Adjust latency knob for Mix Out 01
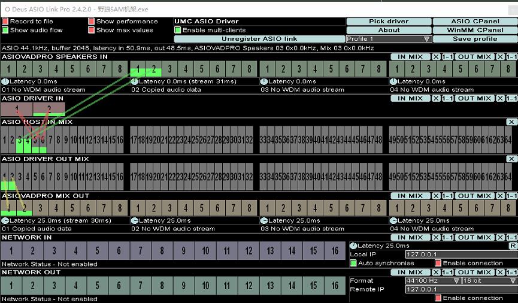Viewport: 518px width, 303px height. [x=5, y=220]
